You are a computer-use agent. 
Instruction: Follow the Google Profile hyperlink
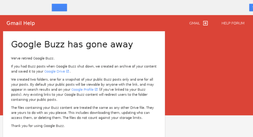[x=82, y=90]
